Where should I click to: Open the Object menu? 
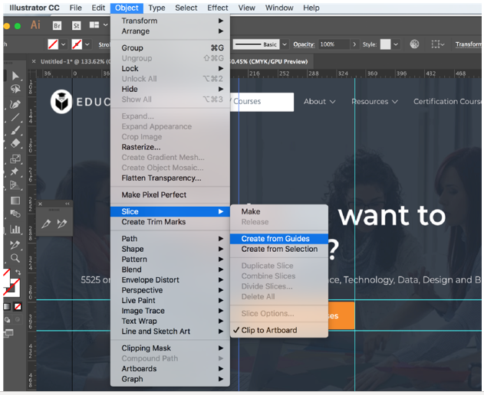click(x=127, y=8)
